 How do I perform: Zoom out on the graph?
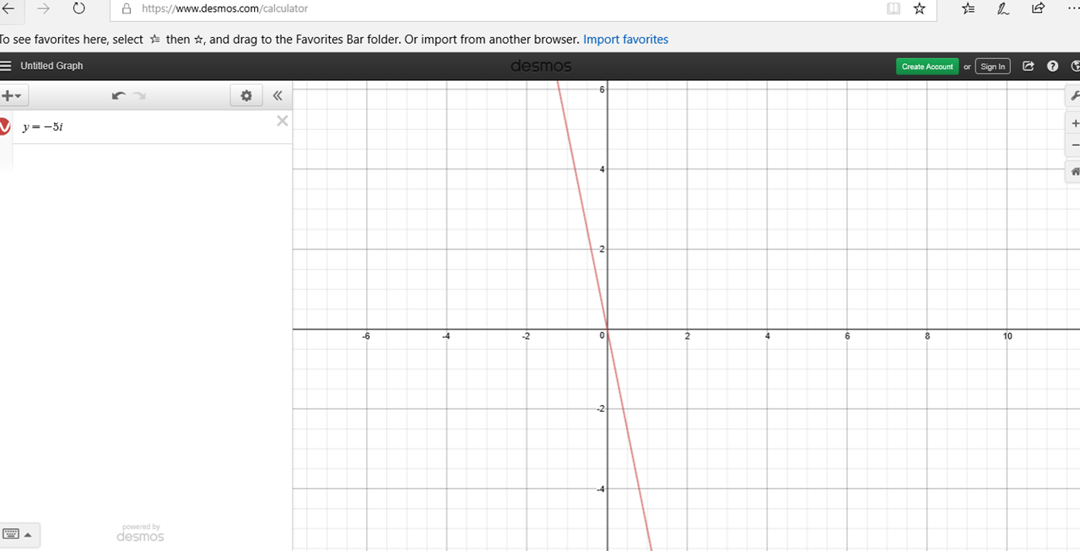tap(1074, 145)
